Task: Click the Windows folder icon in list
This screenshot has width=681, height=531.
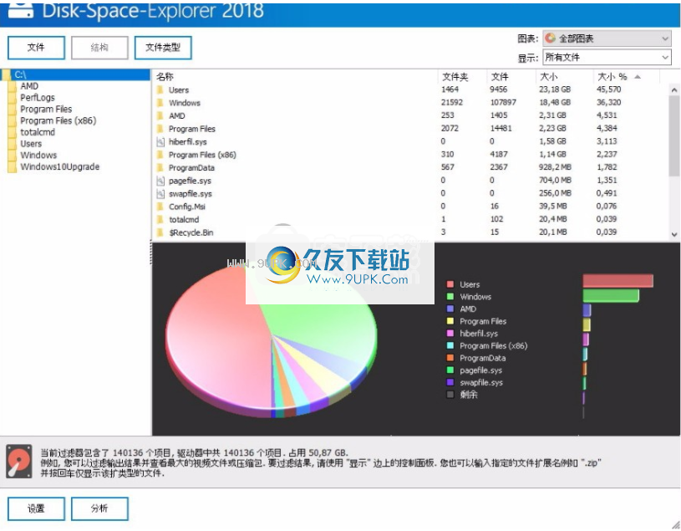Action: pyautogui.click(x=160, y=103)
